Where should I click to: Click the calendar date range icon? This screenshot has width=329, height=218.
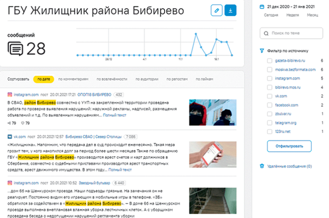(x=262, y=5)
